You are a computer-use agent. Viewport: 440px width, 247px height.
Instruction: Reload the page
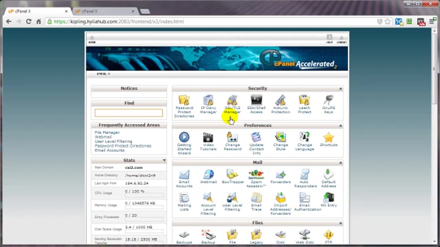pyautogui.click(x=29, y=22)
